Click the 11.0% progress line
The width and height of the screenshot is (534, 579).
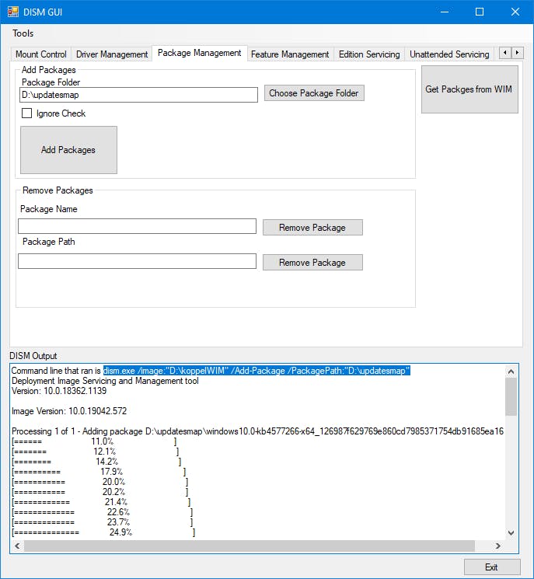(94, 441)
